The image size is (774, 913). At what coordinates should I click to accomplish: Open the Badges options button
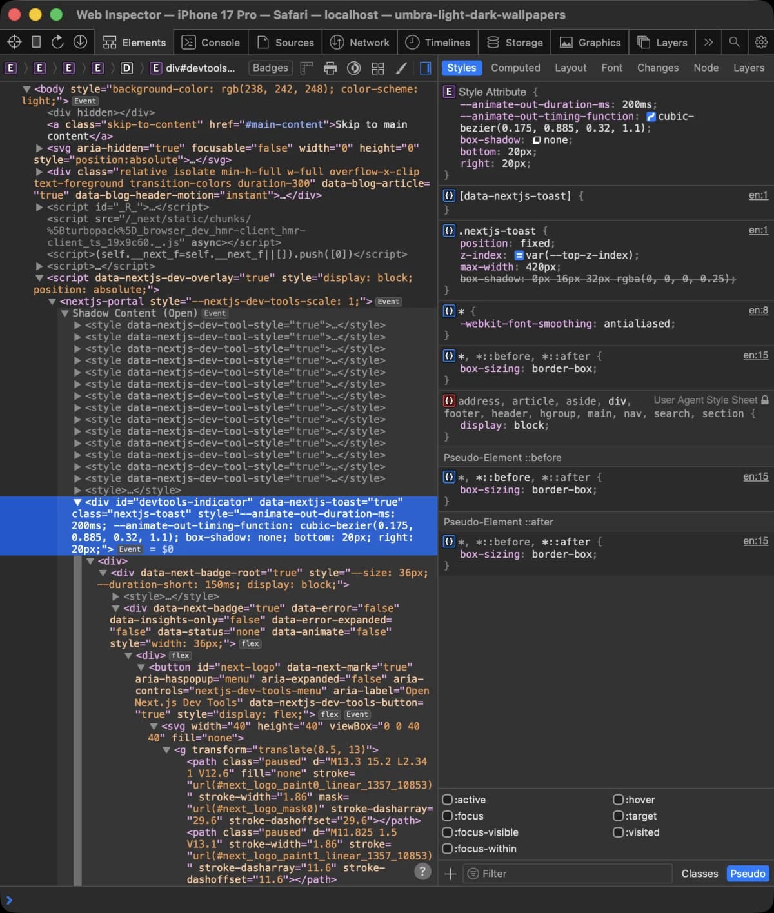(270, 68)
